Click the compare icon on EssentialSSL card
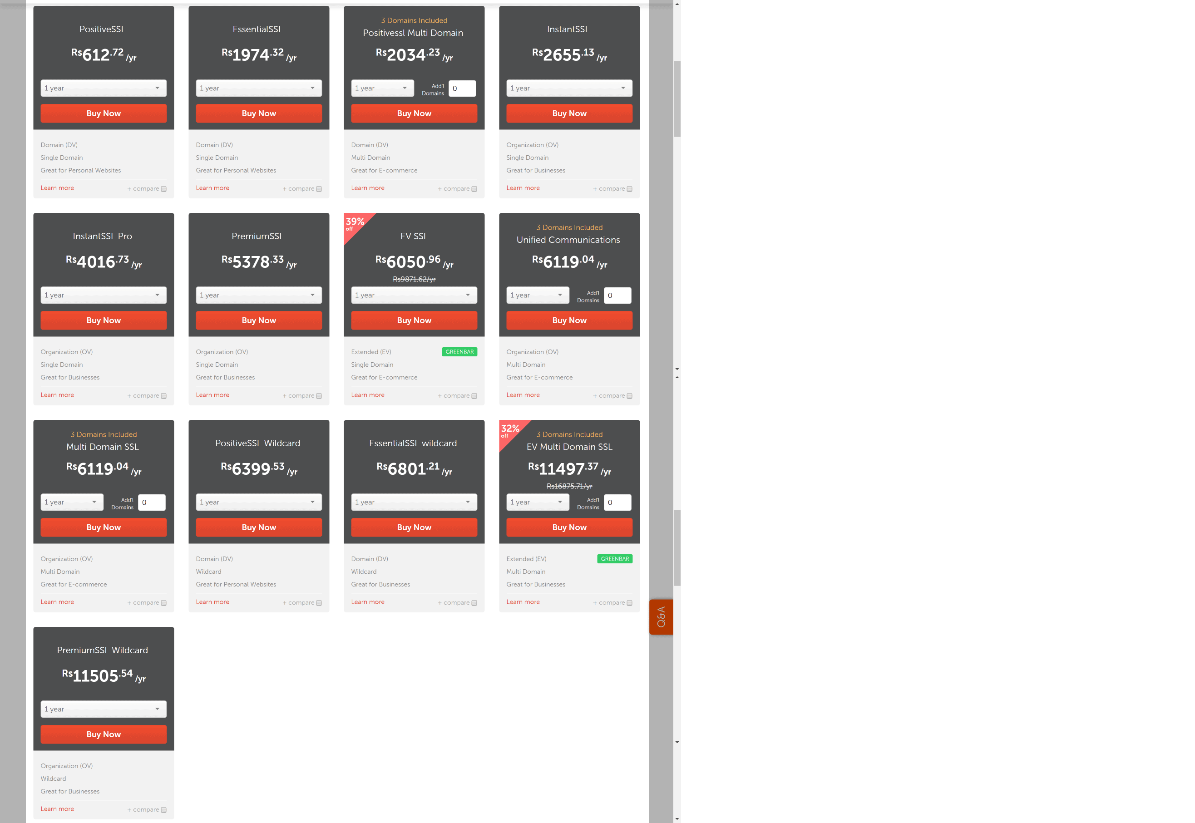 point(317,189)
